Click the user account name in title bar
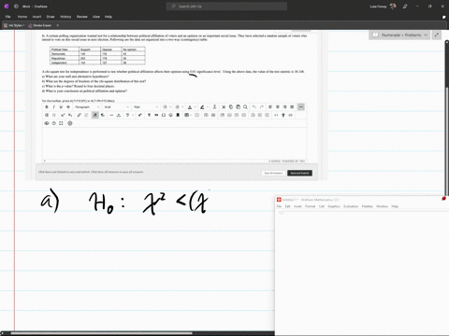 (x=378, y=7)
